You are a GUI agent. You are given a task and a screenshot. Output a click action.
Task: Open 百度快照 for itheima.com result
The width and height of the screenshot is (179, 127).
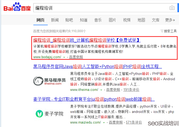click(x=113, y=90)
